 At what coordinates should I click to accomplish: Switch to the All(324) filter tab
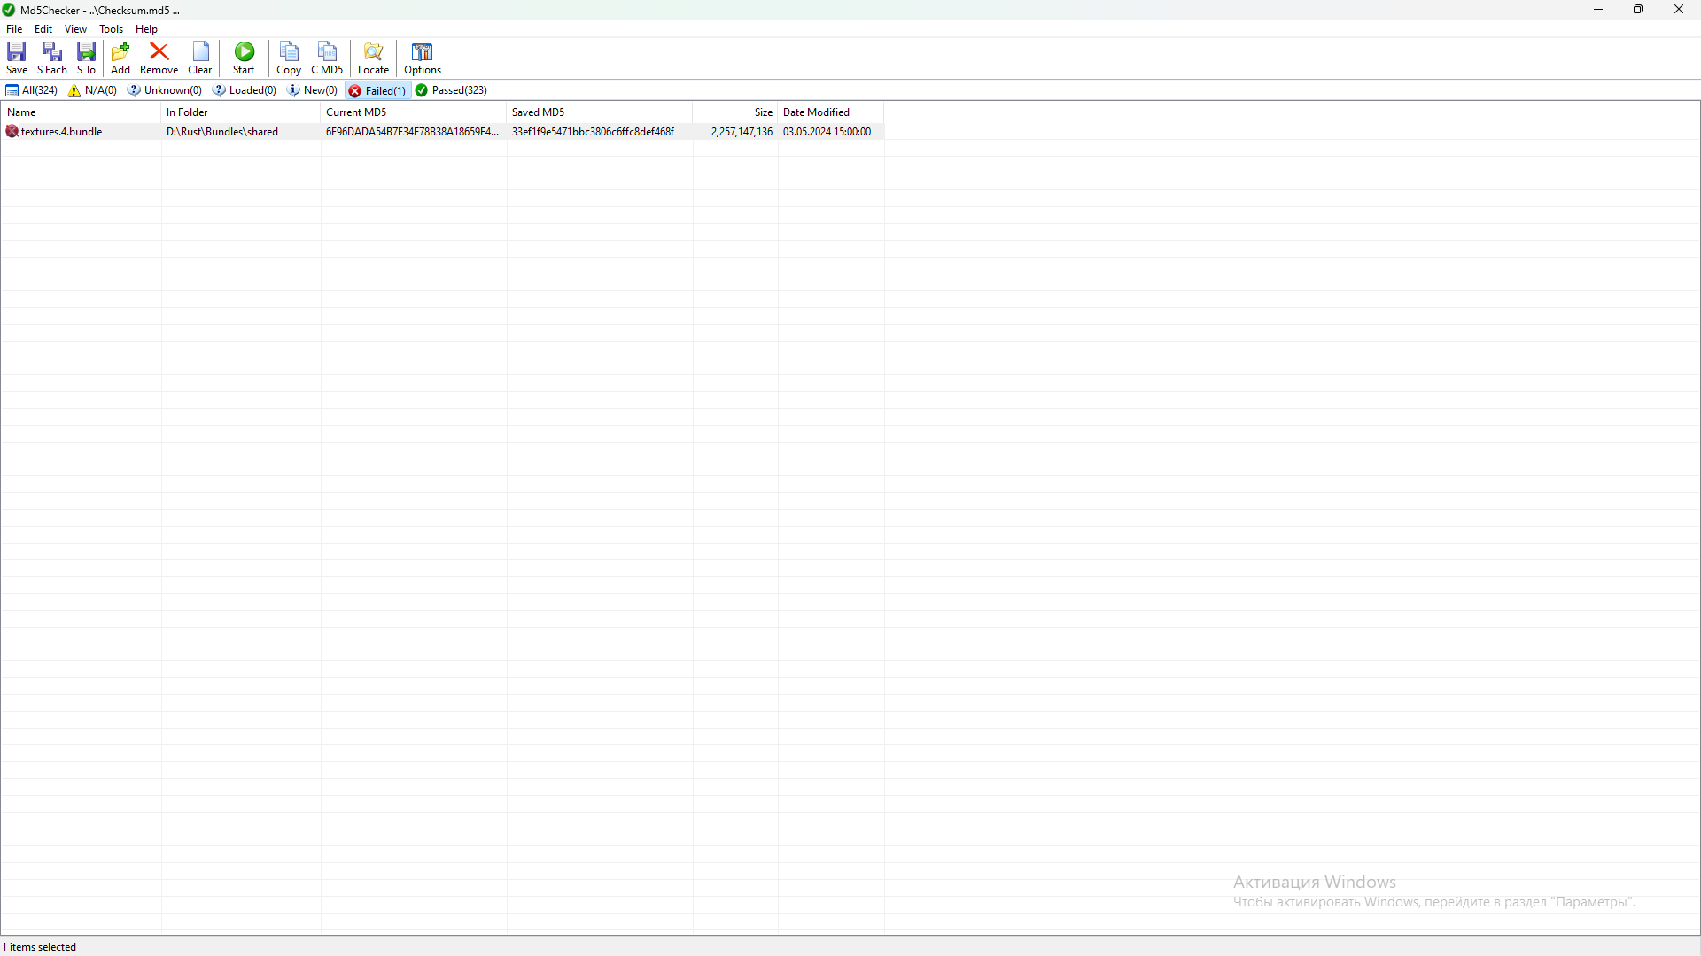tap(32, 90)
